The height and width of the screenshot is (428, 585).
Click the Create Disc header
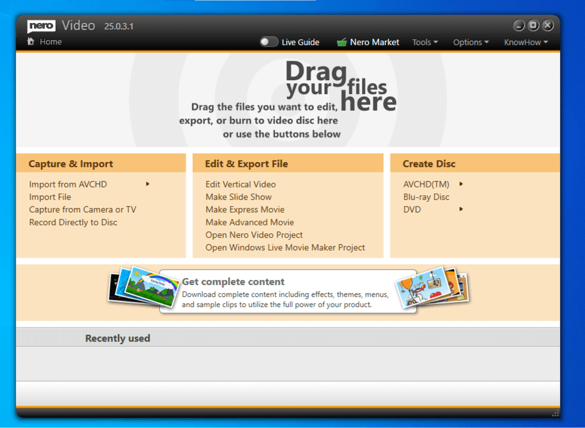475,163
